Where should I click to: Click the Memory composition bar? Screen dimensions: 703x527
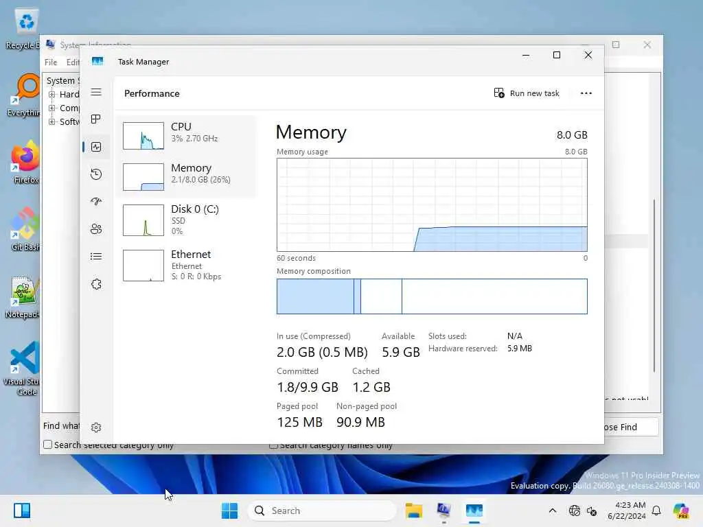(x=432, y=296)
